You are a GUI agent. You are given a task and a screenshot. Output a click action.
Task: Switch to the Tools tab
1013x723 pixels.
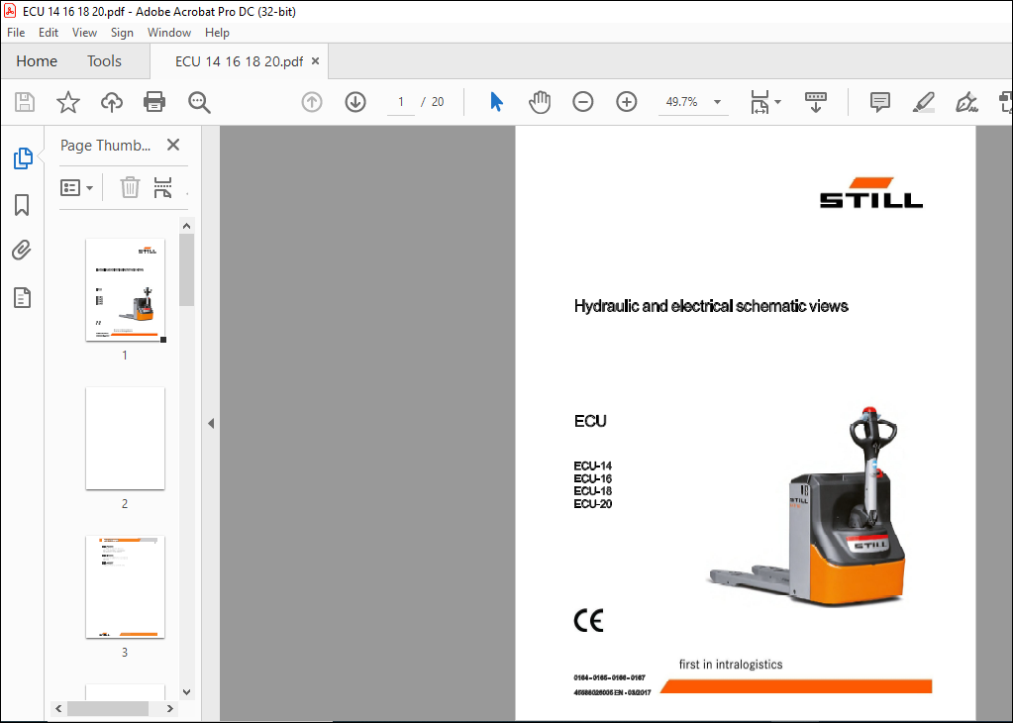click(104, 60)
